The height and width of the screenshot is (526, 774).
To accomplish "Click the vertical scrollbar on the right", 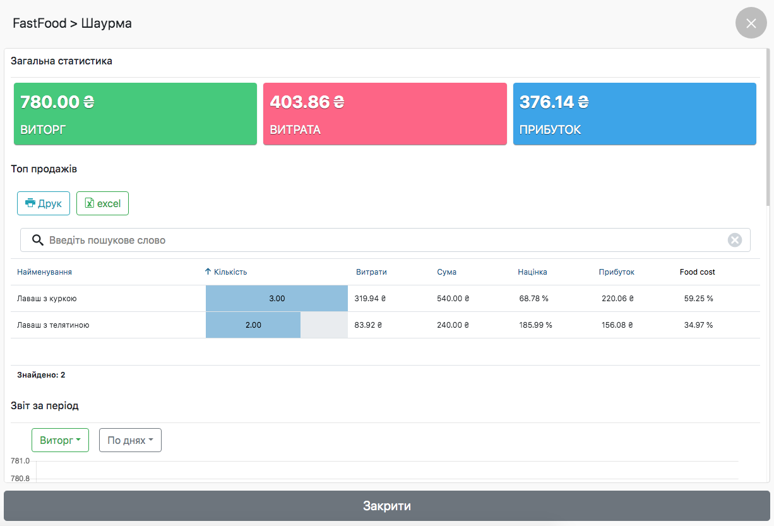I will [768, 126].
